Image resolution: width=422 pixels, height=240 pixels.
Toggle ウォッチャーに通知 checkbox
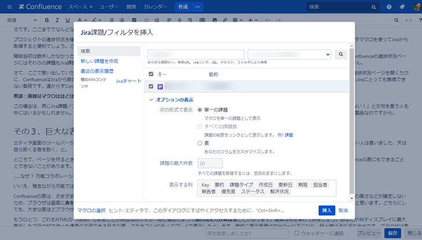[297, 233]
